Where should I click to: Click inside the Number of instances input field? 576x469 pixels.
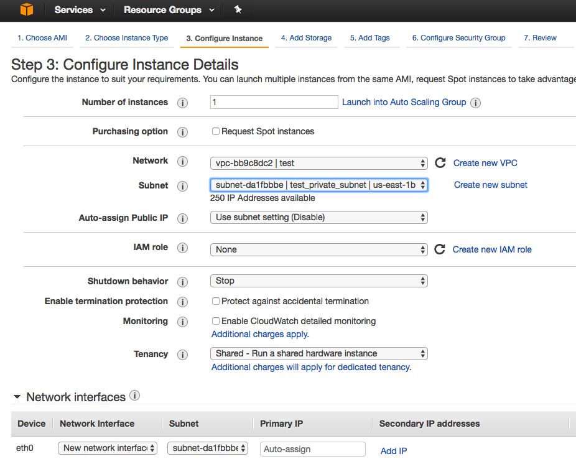[x=274, y=102]
